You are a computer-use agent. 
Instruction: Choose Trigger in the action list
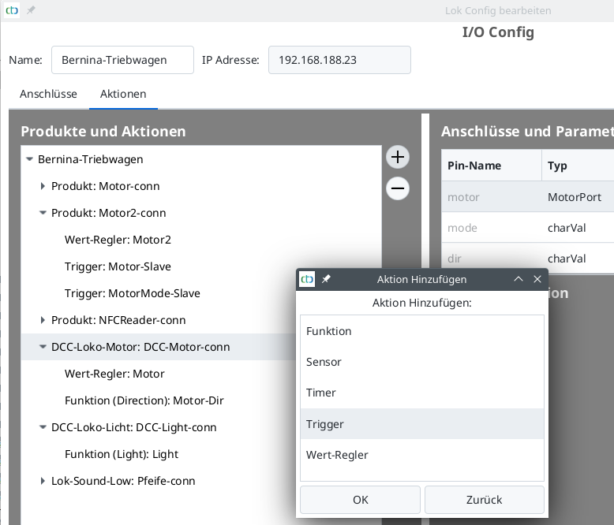(x=422, y=424)
